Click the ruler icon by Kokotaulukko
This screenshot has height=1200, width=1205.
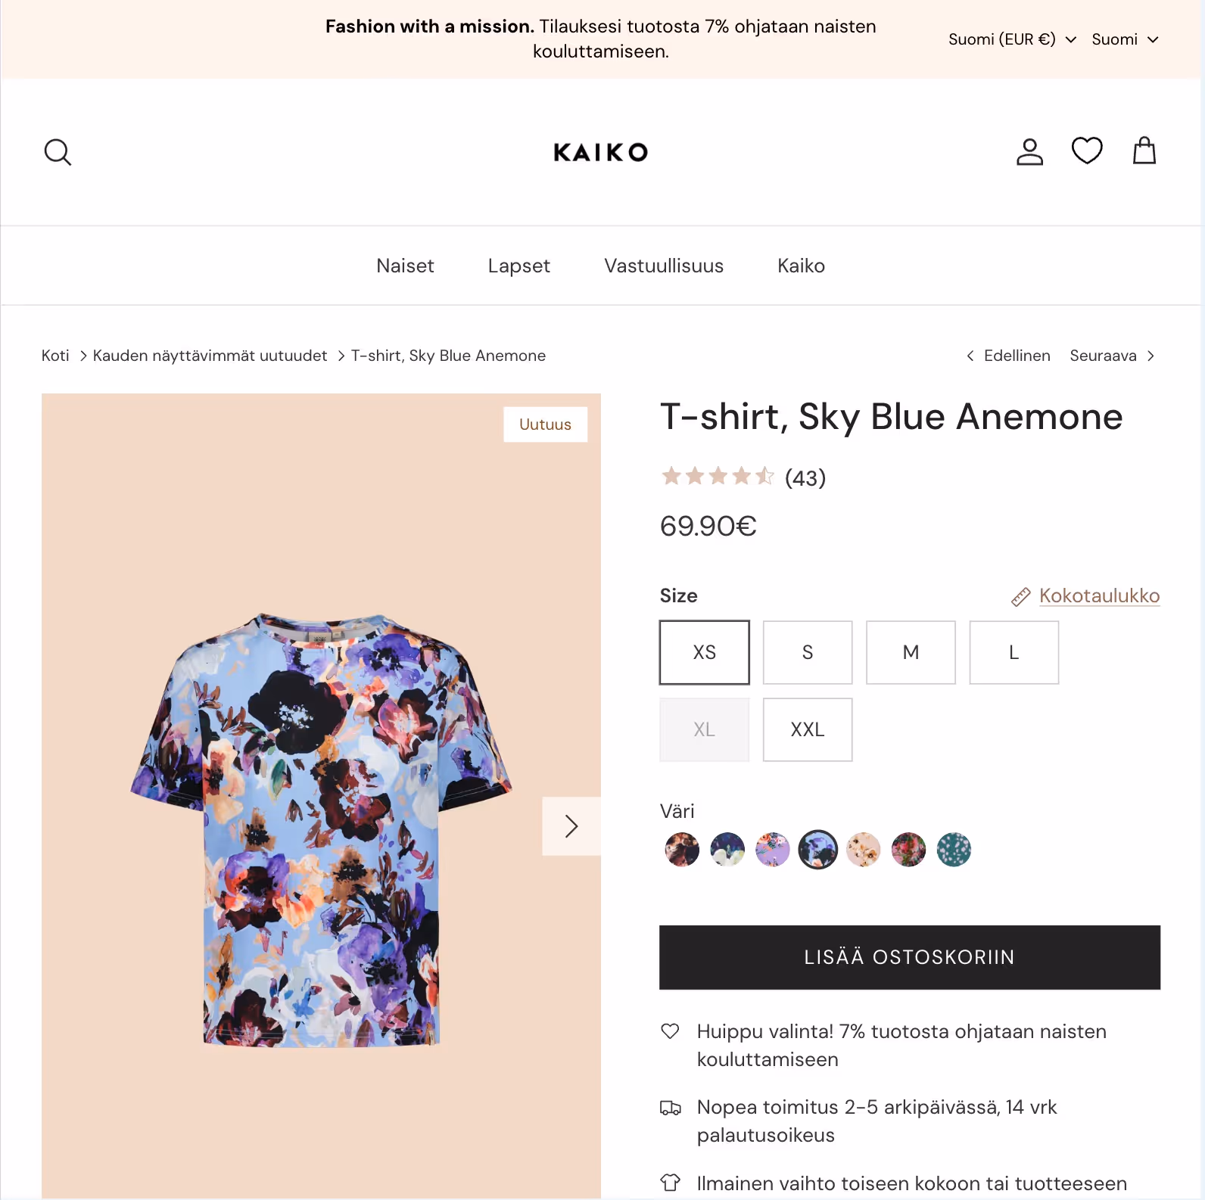tap(1021, 597)
